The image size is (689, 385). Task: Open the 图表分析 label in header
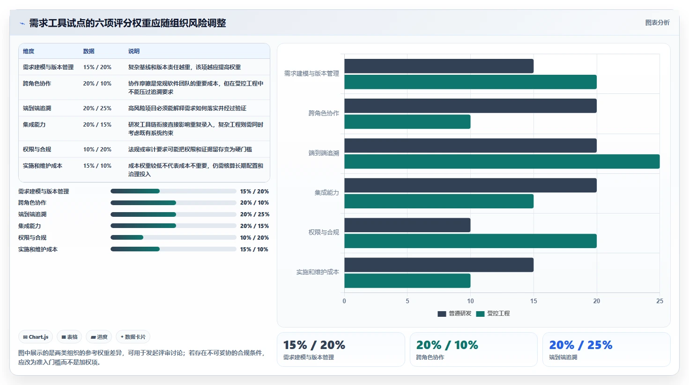click(657, 22)
